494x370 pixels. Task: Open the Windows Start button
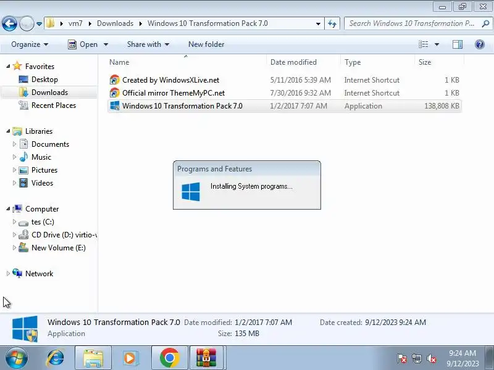[16, 358]
